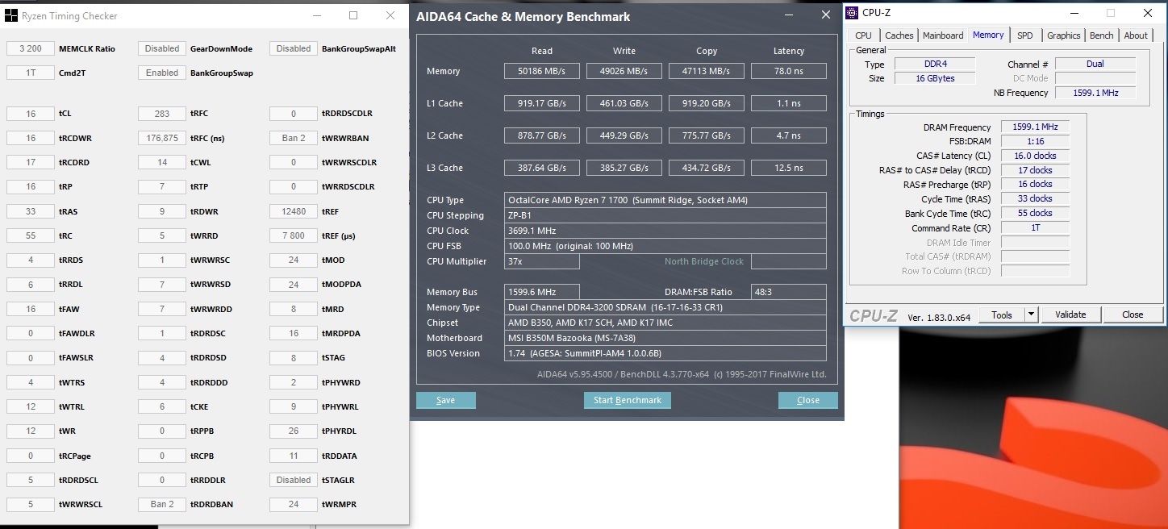Click the tRCDRD value 17
This screenshot has height=529, width=1168.
coord(30,162)
